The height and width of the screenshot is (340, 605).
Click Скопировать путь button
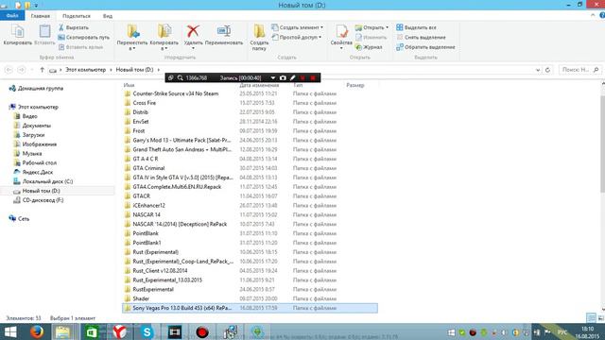84,38
